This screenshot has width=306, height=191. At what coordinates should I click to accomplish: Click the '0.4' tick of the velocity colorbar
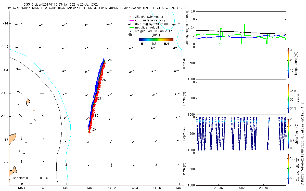tap(167, 44)
